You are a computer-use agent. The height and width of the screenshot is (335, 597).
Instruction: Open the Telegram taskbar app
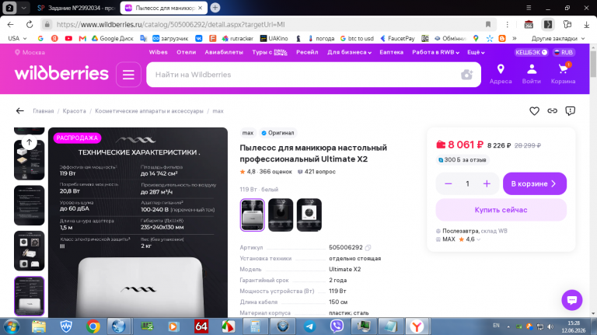[x=309, y=326]
